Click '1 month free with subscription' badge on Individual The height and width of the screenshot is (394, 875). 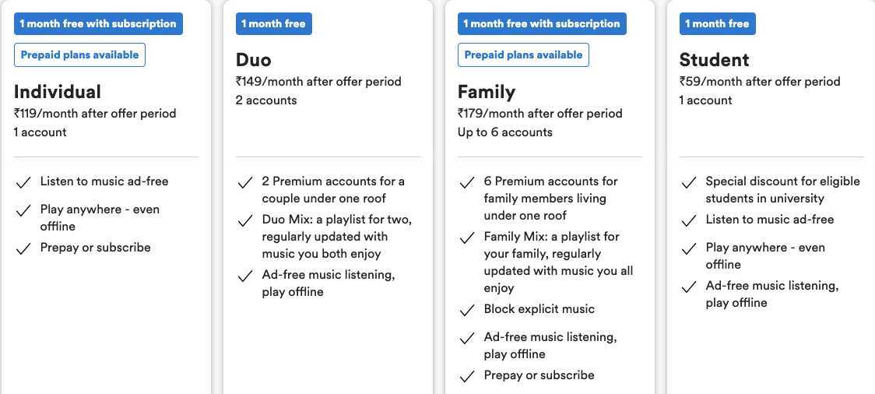point(98,23)
